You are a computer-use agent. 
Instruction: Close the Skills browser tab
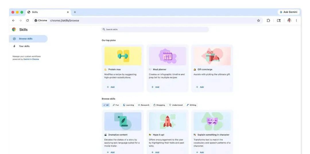[x=68, y=12]
